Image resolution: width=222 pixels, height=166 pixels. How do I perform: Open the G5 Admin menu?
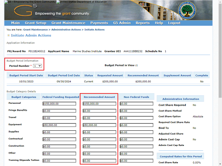[122, 23]
